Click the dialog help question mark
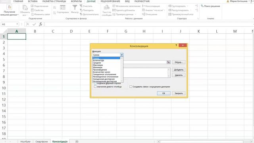The height and width of the screenshot is (143, 254). click(176, 45)
